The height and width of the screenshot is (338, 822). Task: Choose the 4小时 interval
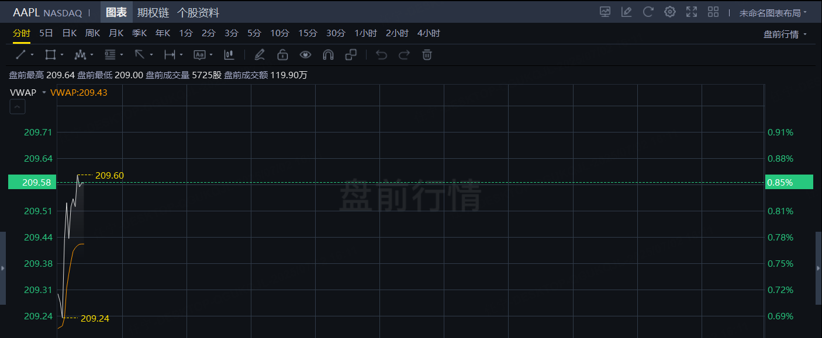[x=429, y=33]
